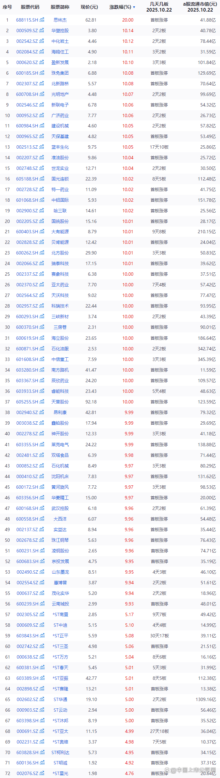Open chart icon beside 600239.SH

point(42,604)
